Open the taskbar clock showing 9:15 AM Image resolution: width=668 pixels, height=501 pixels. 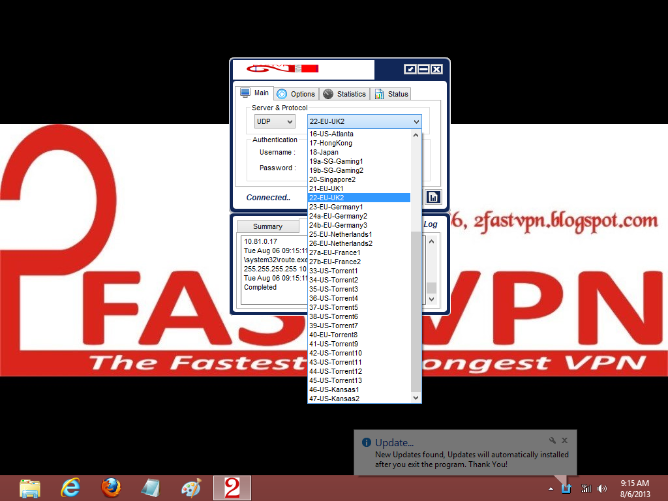point(635,489)
